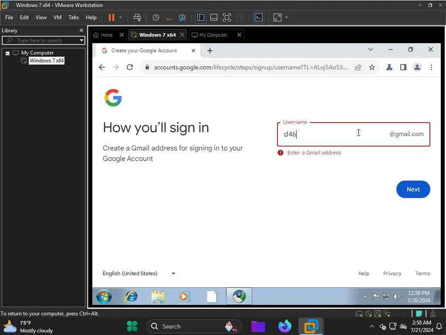Viewport: 446px width, 335px height.
Task: Switch to the My Computer VMware tab
Action: click(x=213, y=35)
